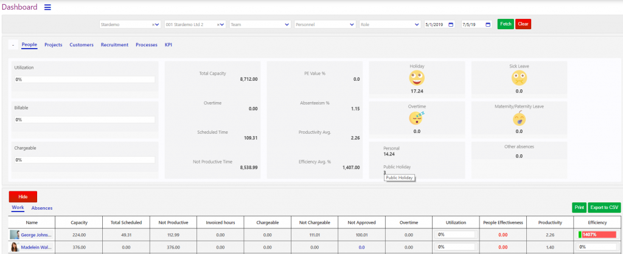
Task: Clear the 001 Stardemo Ltd 2 selection
Action: (x=218, y=24)
